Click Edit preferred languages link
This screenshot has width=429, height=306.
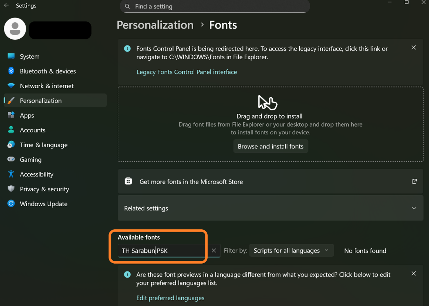point(170,298)
